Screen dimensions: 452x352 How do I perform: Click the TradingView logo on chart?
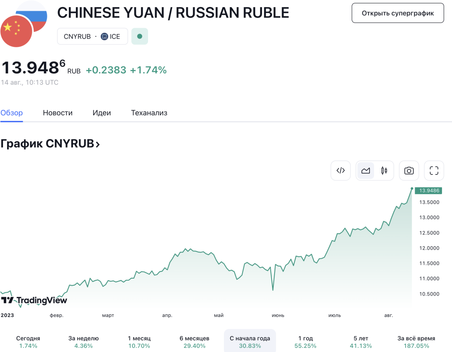coord(34,300)
